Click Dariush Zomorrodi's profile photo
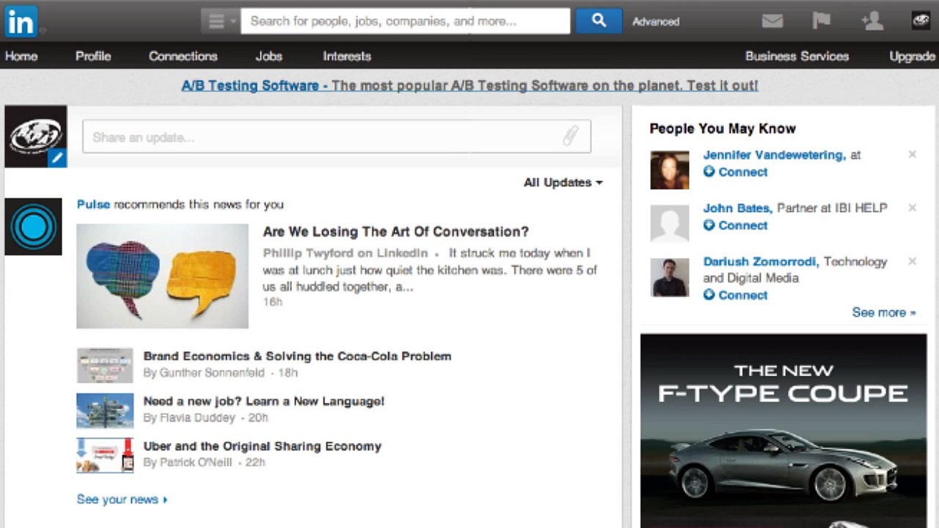Screen dimensions: 939x528 tap(670, 277)
